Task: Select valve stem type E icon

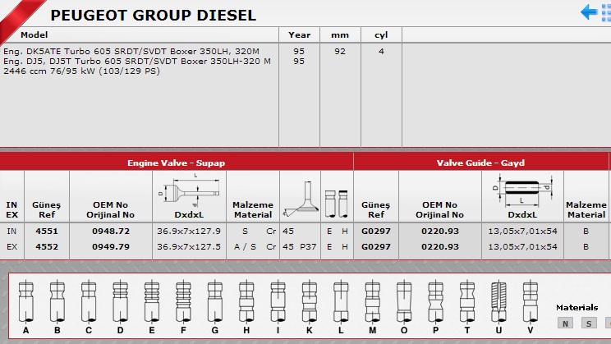Action: tap(150, 301)
